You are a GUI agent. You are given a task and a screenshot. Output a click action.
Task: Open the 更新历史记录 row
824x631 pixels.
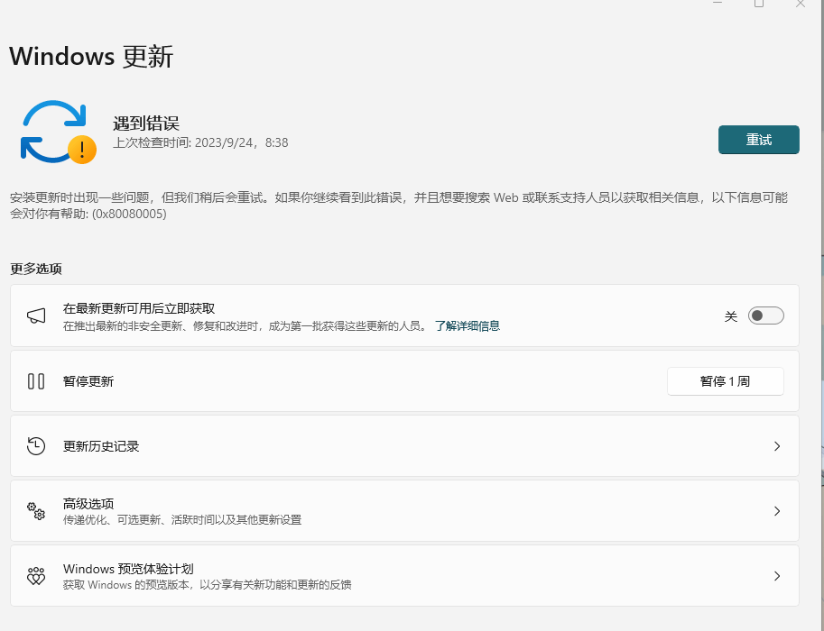[x=404, y=446]
